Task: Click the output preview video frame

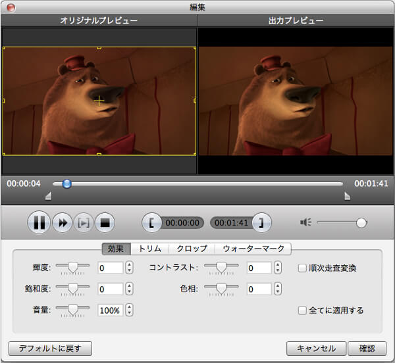Action: pyautogui.click(x=296, y=101)
